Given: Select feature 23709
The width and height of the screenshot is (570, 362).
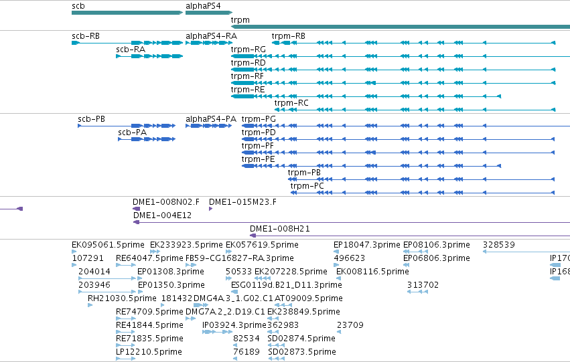Looking at the screenshot, I should (339, 332).
